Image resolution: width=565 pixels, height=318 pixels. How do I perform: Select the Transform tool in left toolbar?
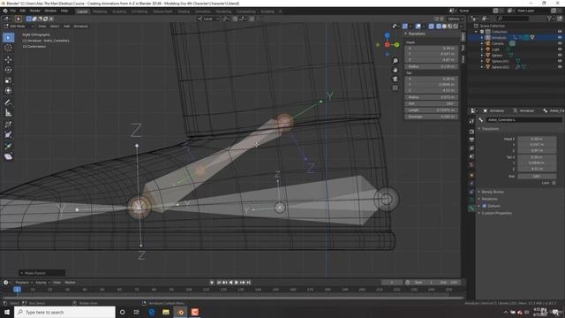8,91
